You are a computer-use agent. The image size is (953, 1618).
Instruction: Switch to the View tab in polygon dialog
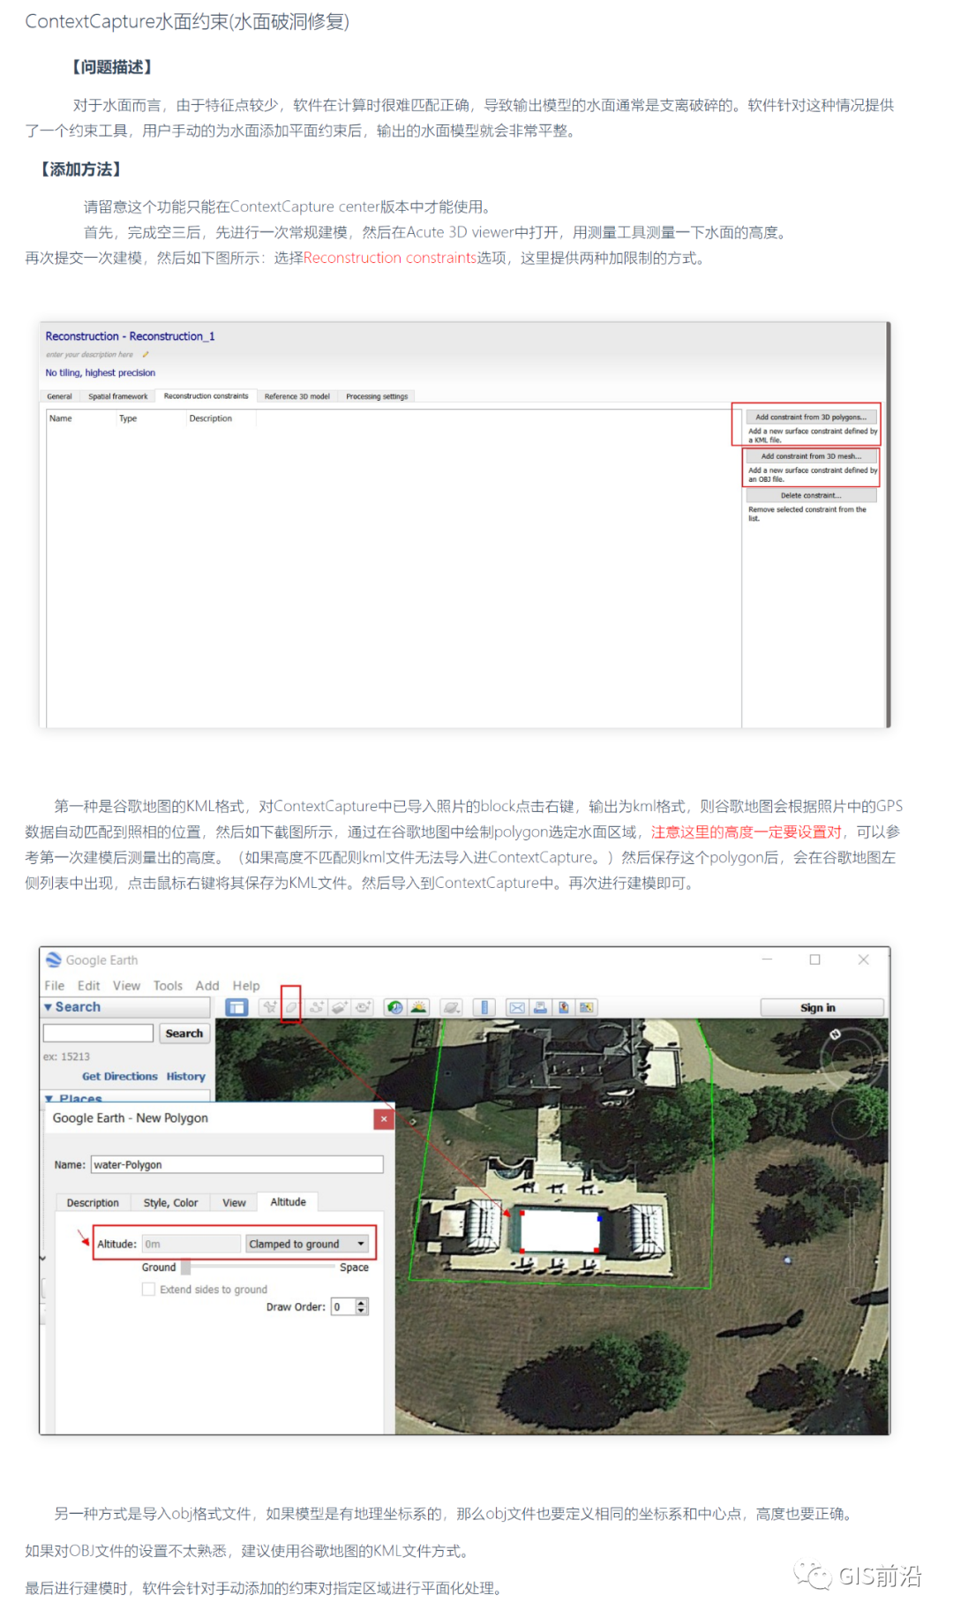coord(234,1203)
